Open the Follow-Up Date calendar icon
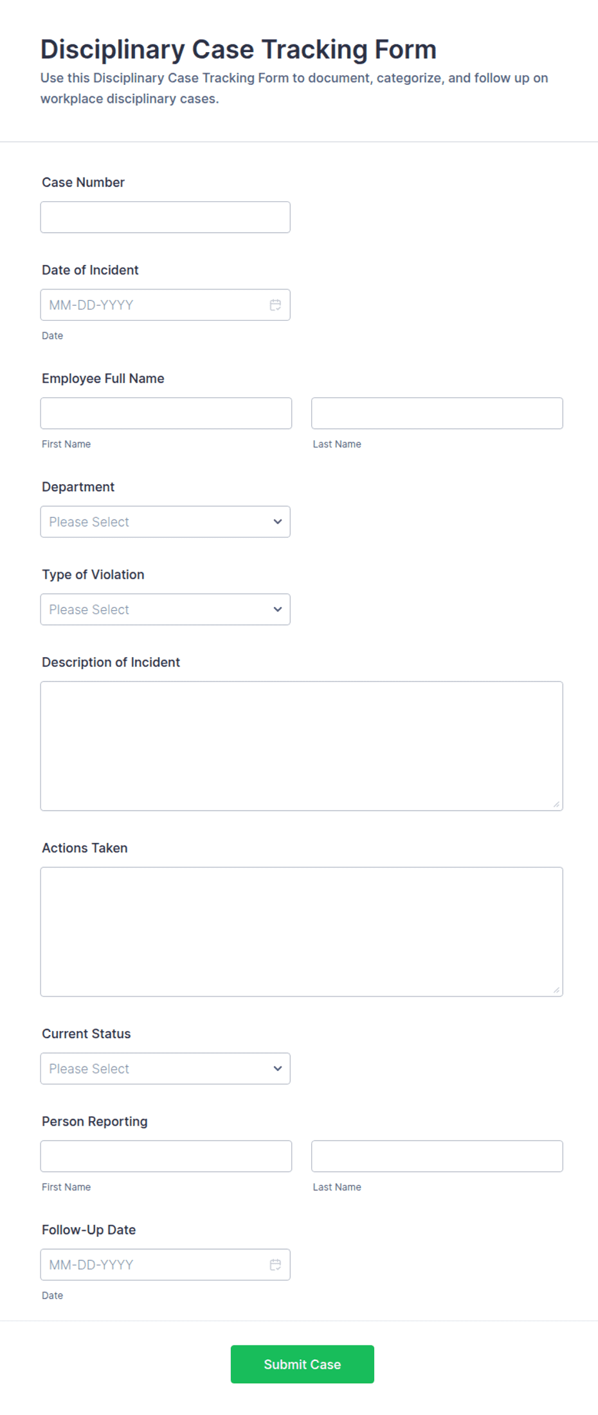Screen dimensions: 598x1415 [275, 1265]
